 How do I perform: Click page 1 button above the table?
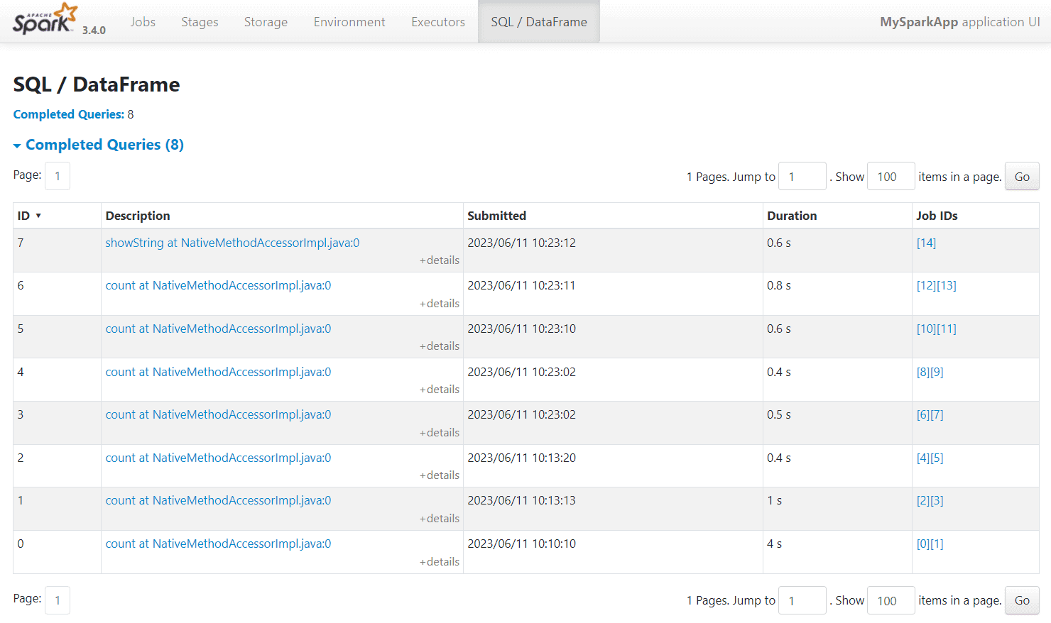tap(58, 176)
